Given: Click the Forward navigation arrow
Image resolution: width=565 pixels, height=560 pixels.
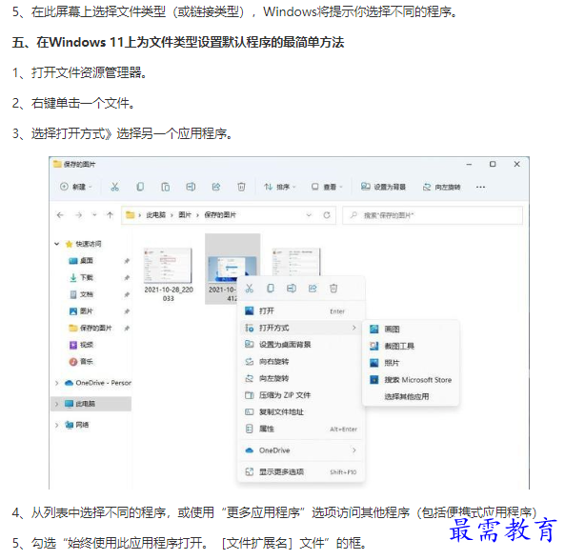Looking at the screenshot, I should (x=78, y=215).
